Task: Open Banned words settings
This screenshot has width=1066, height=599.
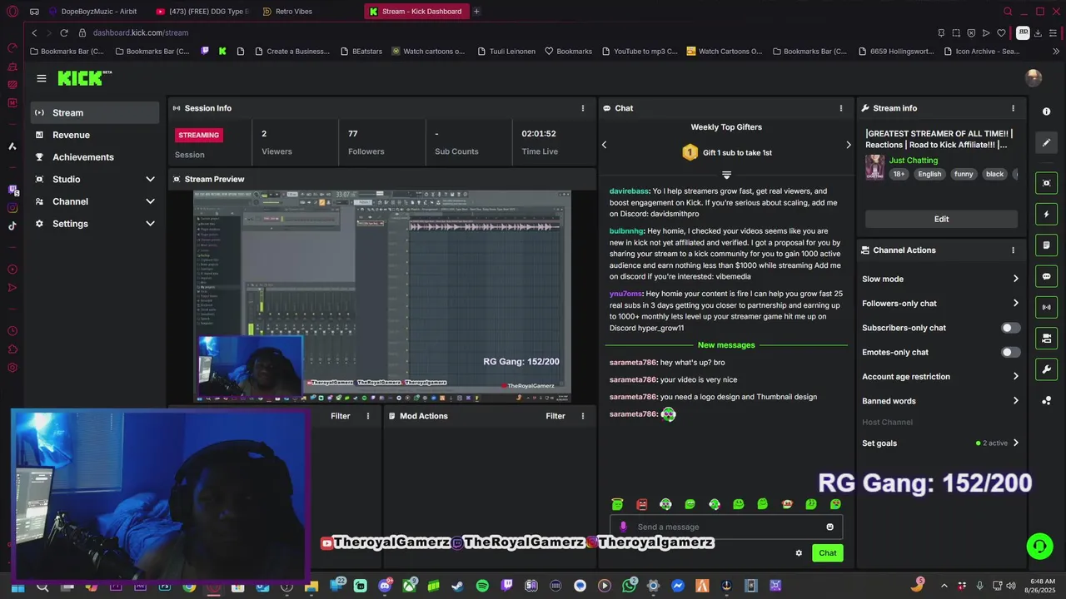Action: point(940,401)
